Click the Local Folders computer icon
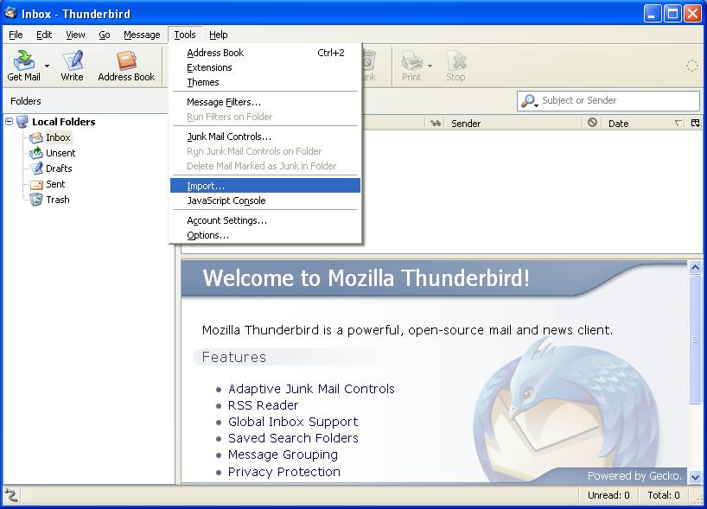 pyautogui.click(x=22, y=122)
